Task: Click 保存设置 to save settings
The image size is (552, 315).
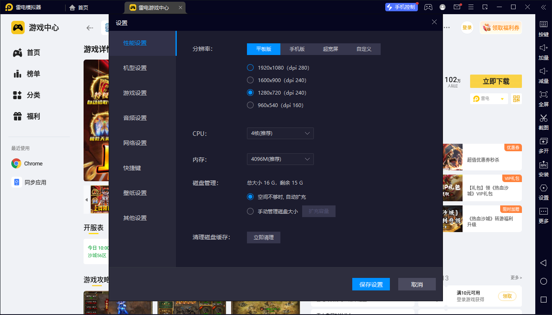Action: tap(371, 284)
